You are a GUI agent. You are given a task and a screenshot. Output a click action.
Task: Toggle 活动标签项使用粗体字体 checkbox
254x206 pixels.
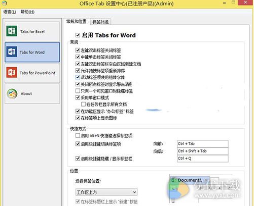(x=78, y=77)
